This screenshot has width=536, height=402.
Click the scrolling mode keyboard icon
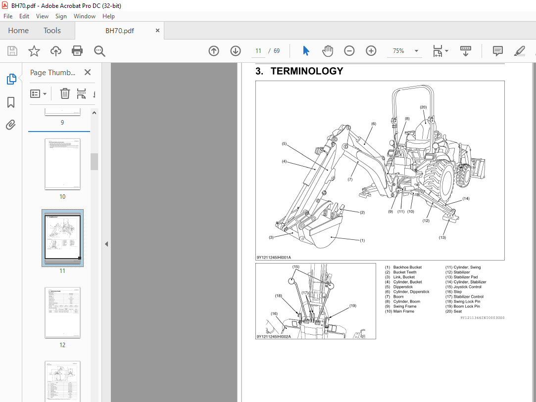tap(466, 51)
